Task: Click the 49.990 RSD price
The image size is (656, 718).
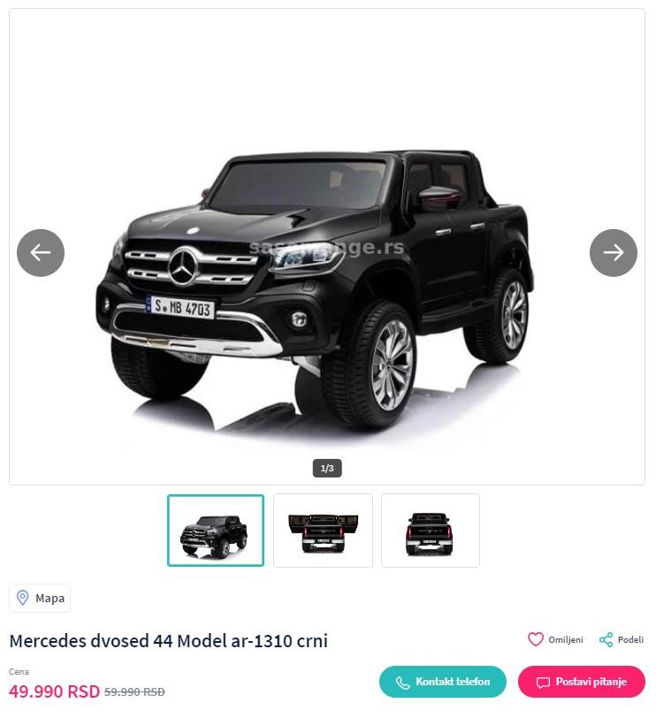Action: [54, 691]
